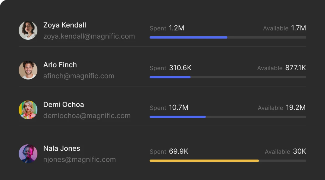Screen dimensions: 325x180
Task: Click the Spent 1.2M value
Action: click(177, 28)
